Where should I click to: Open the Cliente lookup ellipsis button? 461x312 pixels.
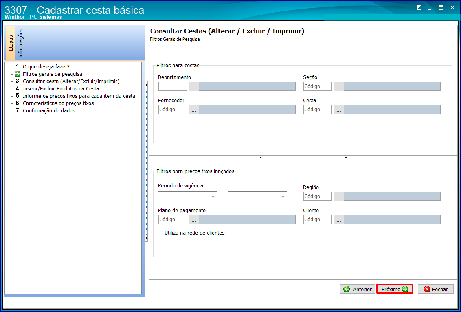point(339,220)
